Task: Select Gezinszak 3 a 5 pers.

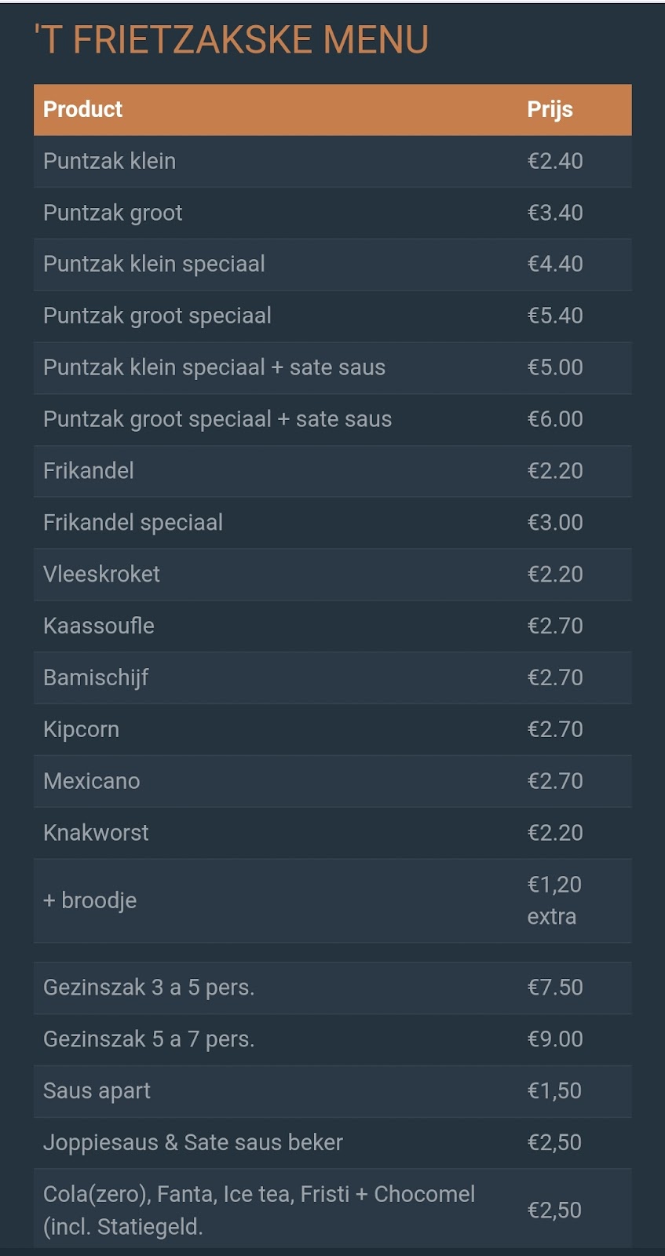Action: pos(332,988)
